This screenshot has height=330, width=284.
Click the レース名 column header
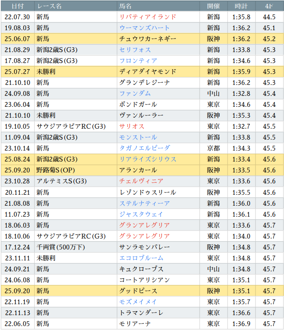click(x=49, y=6)
